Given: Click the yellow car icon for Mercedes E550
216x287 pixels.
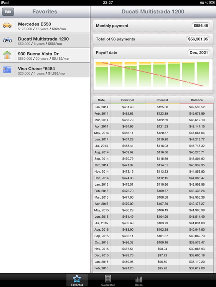Looking at the screenshot, I should (x=7, y=25).
